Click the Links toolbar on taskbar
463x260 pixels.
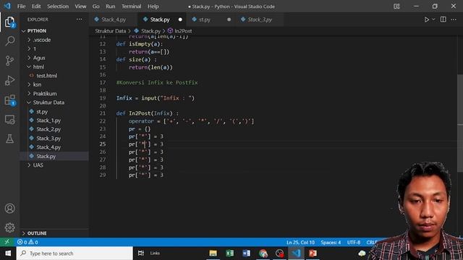tap(155, 253)
